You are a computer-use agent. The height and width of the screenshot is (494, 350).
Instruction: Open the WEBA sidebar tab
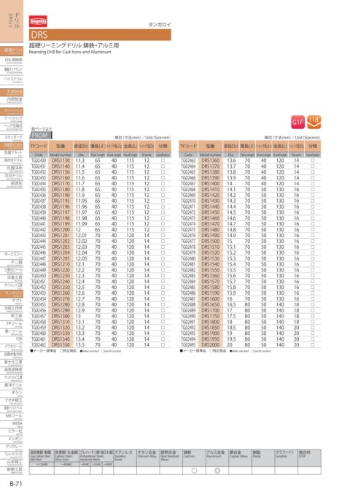(12, 425)
